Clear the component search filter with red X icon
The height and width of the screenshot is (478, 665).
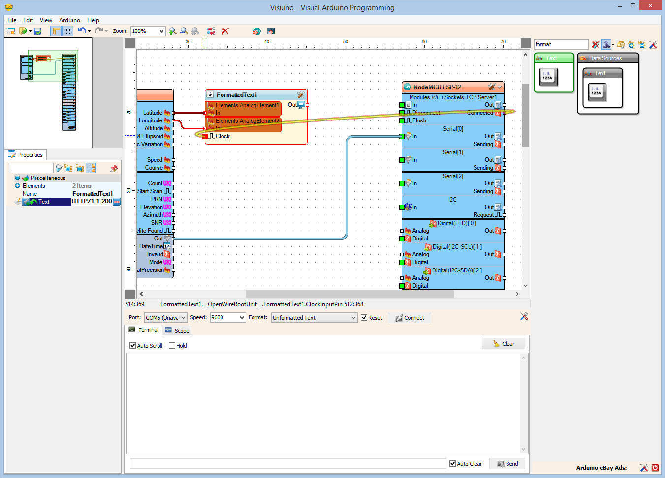(x=596, y=44)
